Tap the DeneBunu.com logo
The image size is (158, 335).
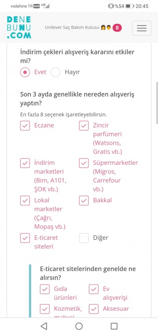click(x=19, y=27)
